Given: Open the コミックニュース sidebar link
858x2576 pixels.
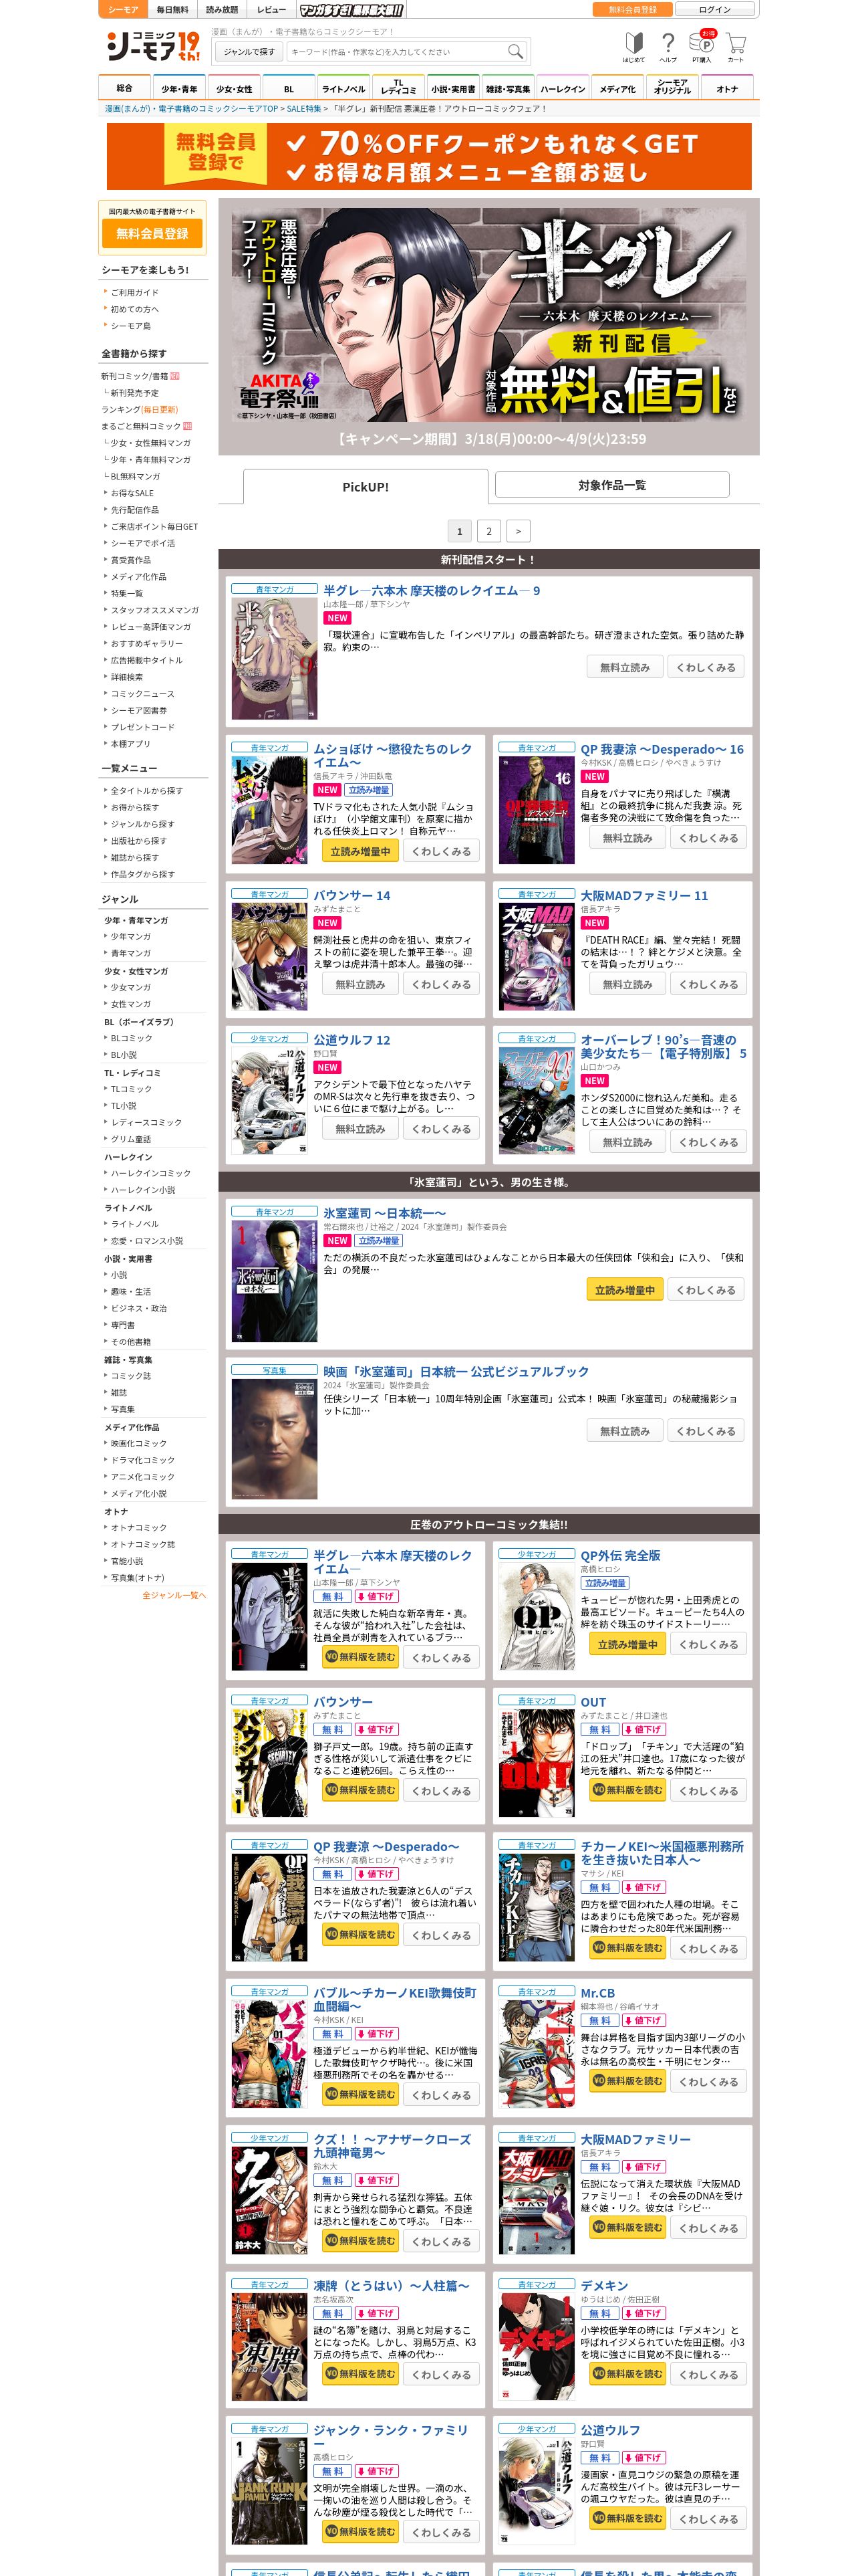Looking at the screenshot, I should point(142,693).
